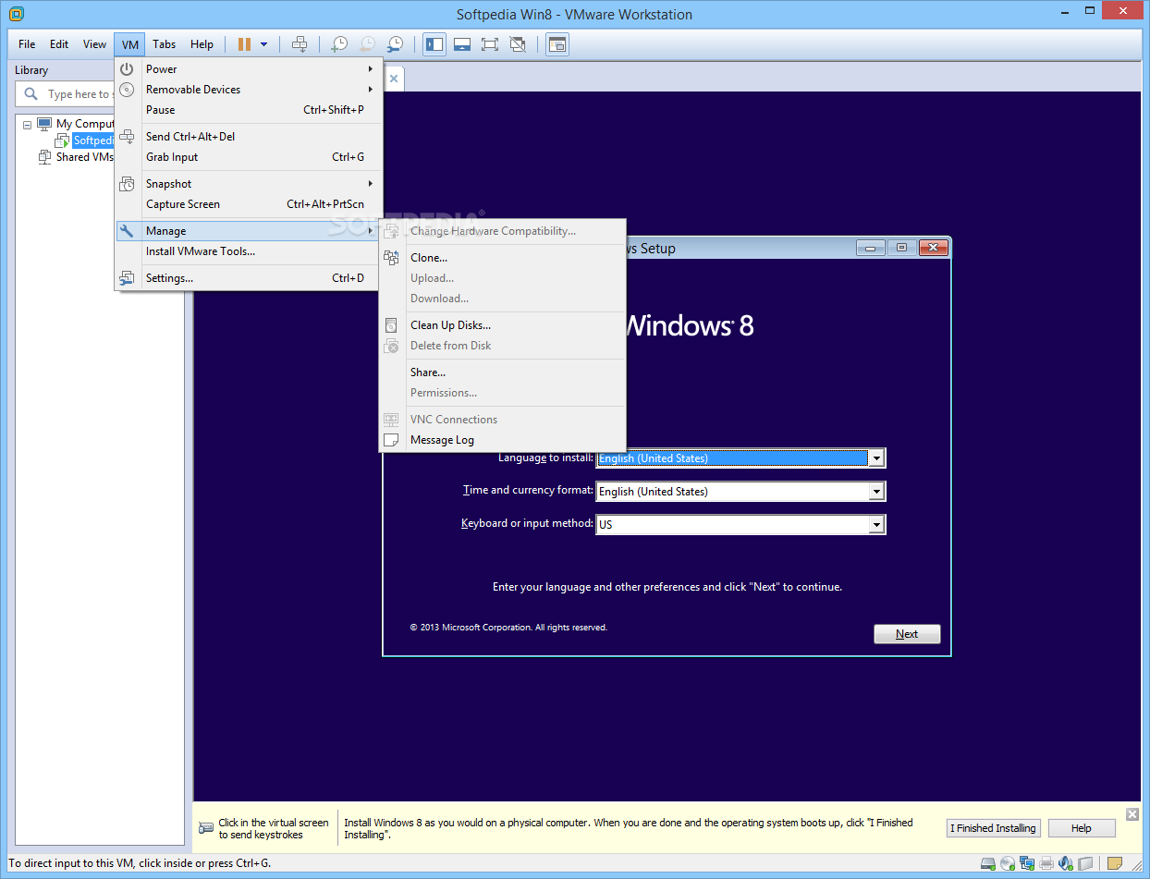Click the sound card status bar icon

[1066, 863]
